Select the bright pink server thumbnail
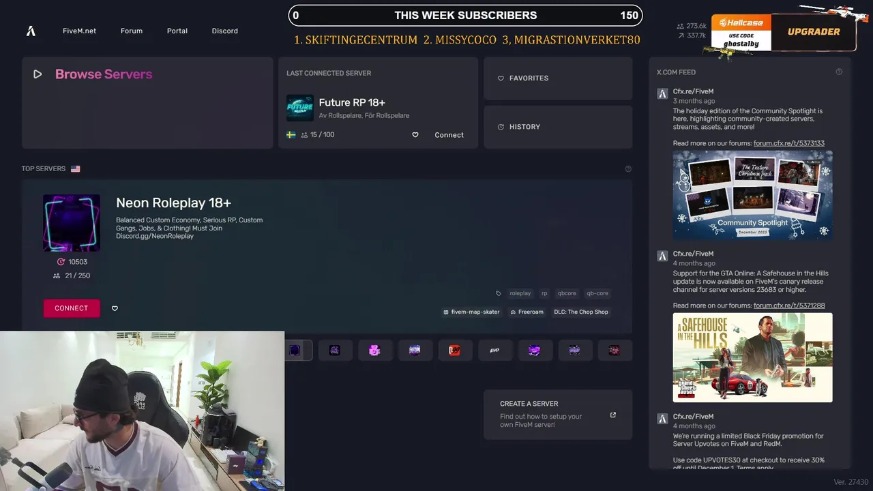Screen dimensions: 873x491 pyautogui.click(x=374, y=351)
